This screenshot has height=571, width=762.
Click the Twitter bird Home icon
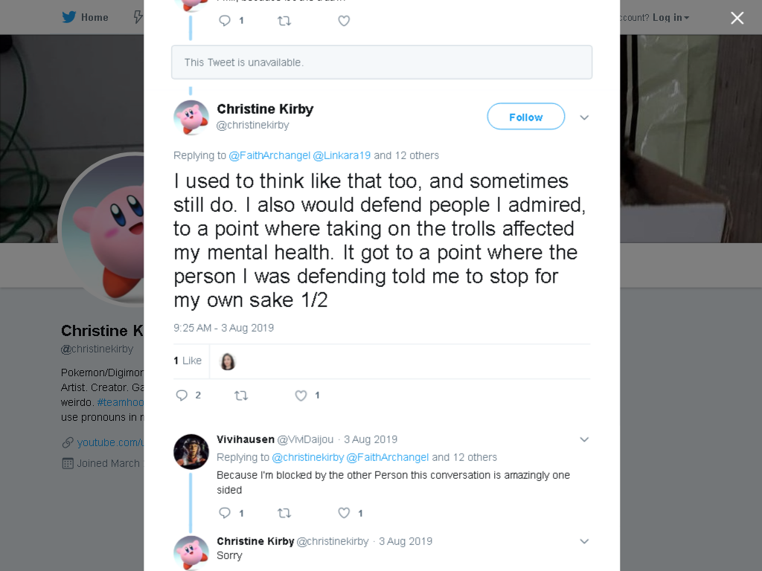point(69,17)
